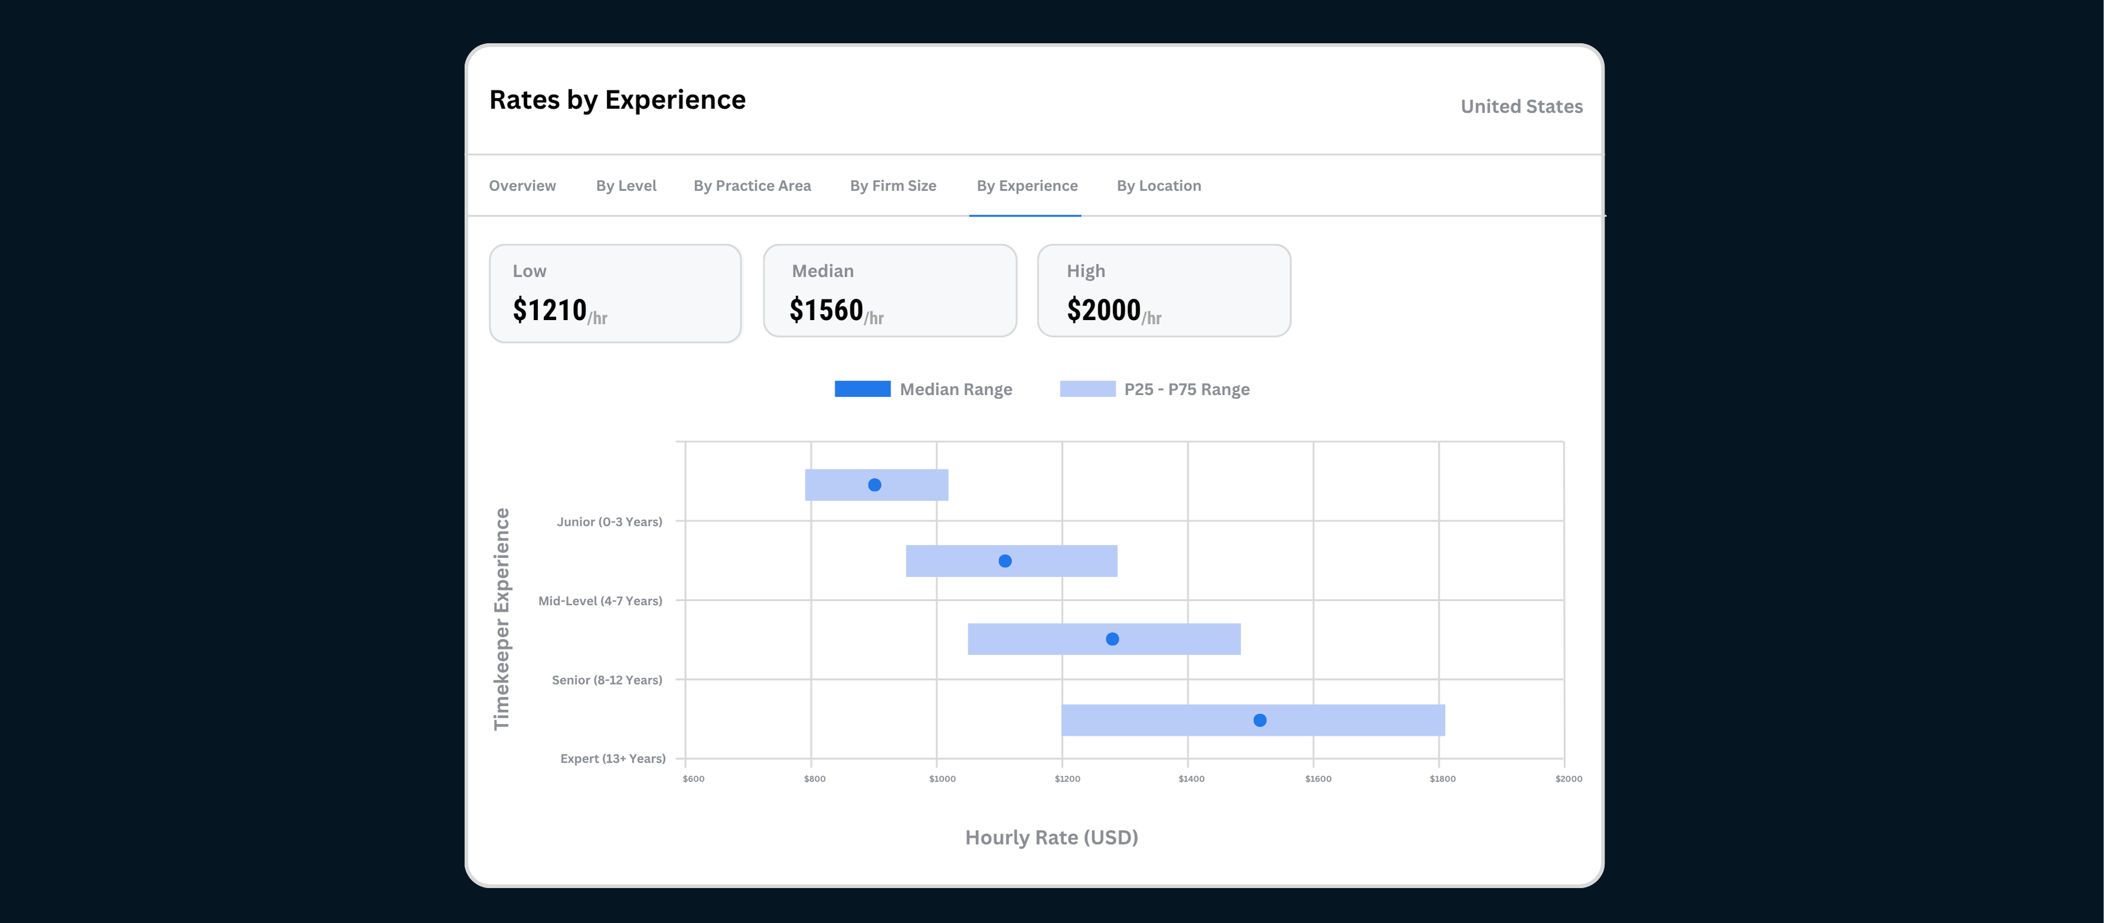Click the Rates by Experience heading

point(616,100)
